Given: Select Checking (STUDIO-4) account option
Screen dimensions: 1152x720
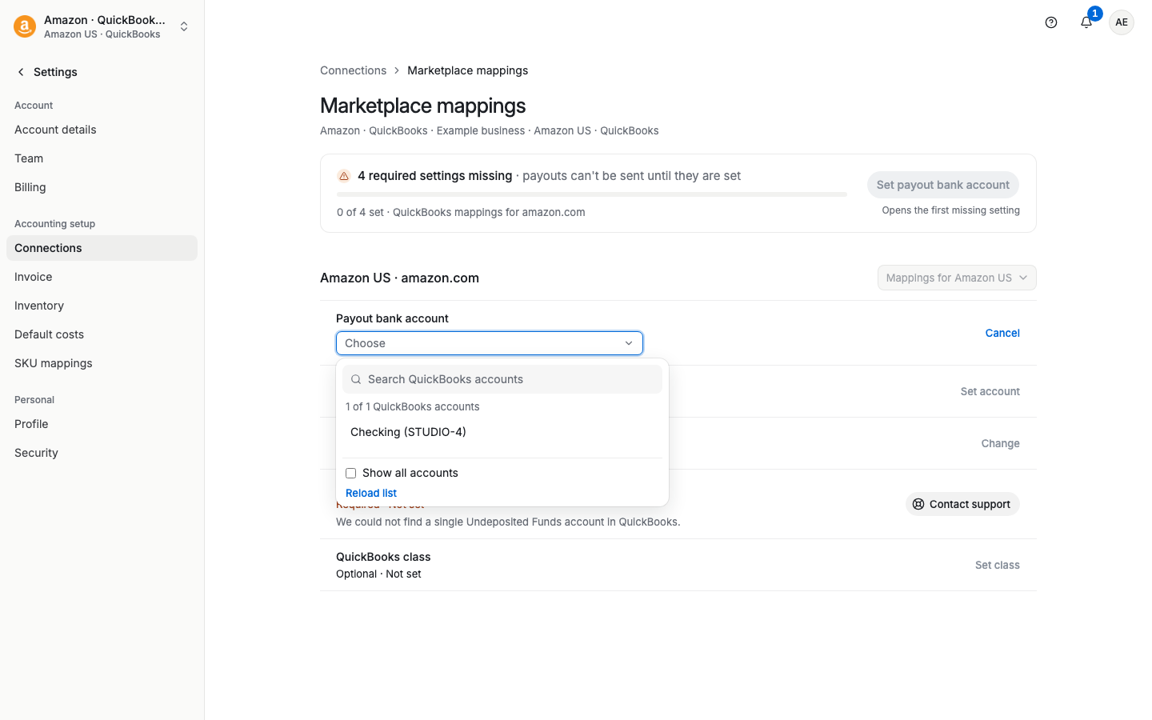Looking at the screenshot, I should click(x=502, y=432).
